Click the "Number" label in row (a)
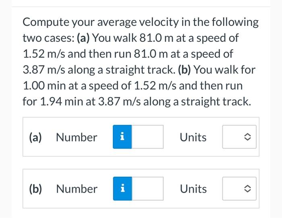The image size is (282, 218). [77, 137]
